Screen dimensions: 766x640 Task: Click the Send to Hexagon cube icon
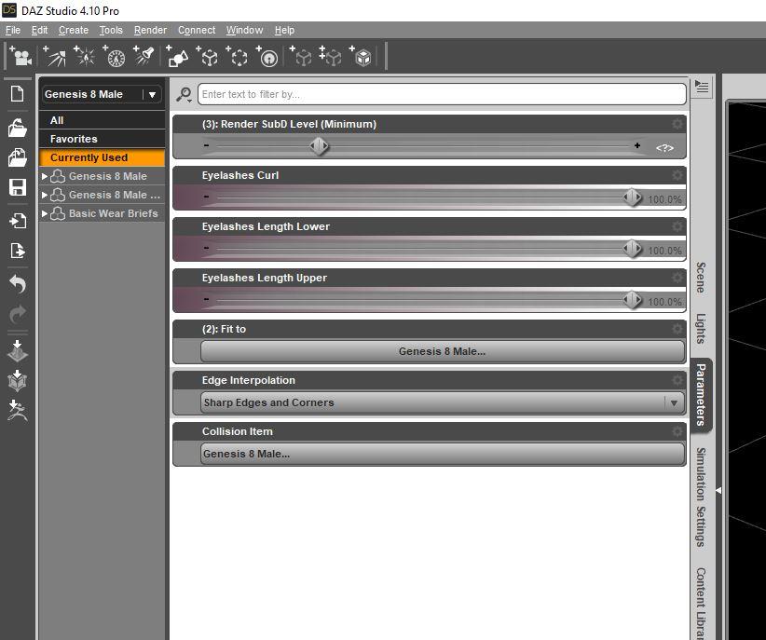pos(18,381)
